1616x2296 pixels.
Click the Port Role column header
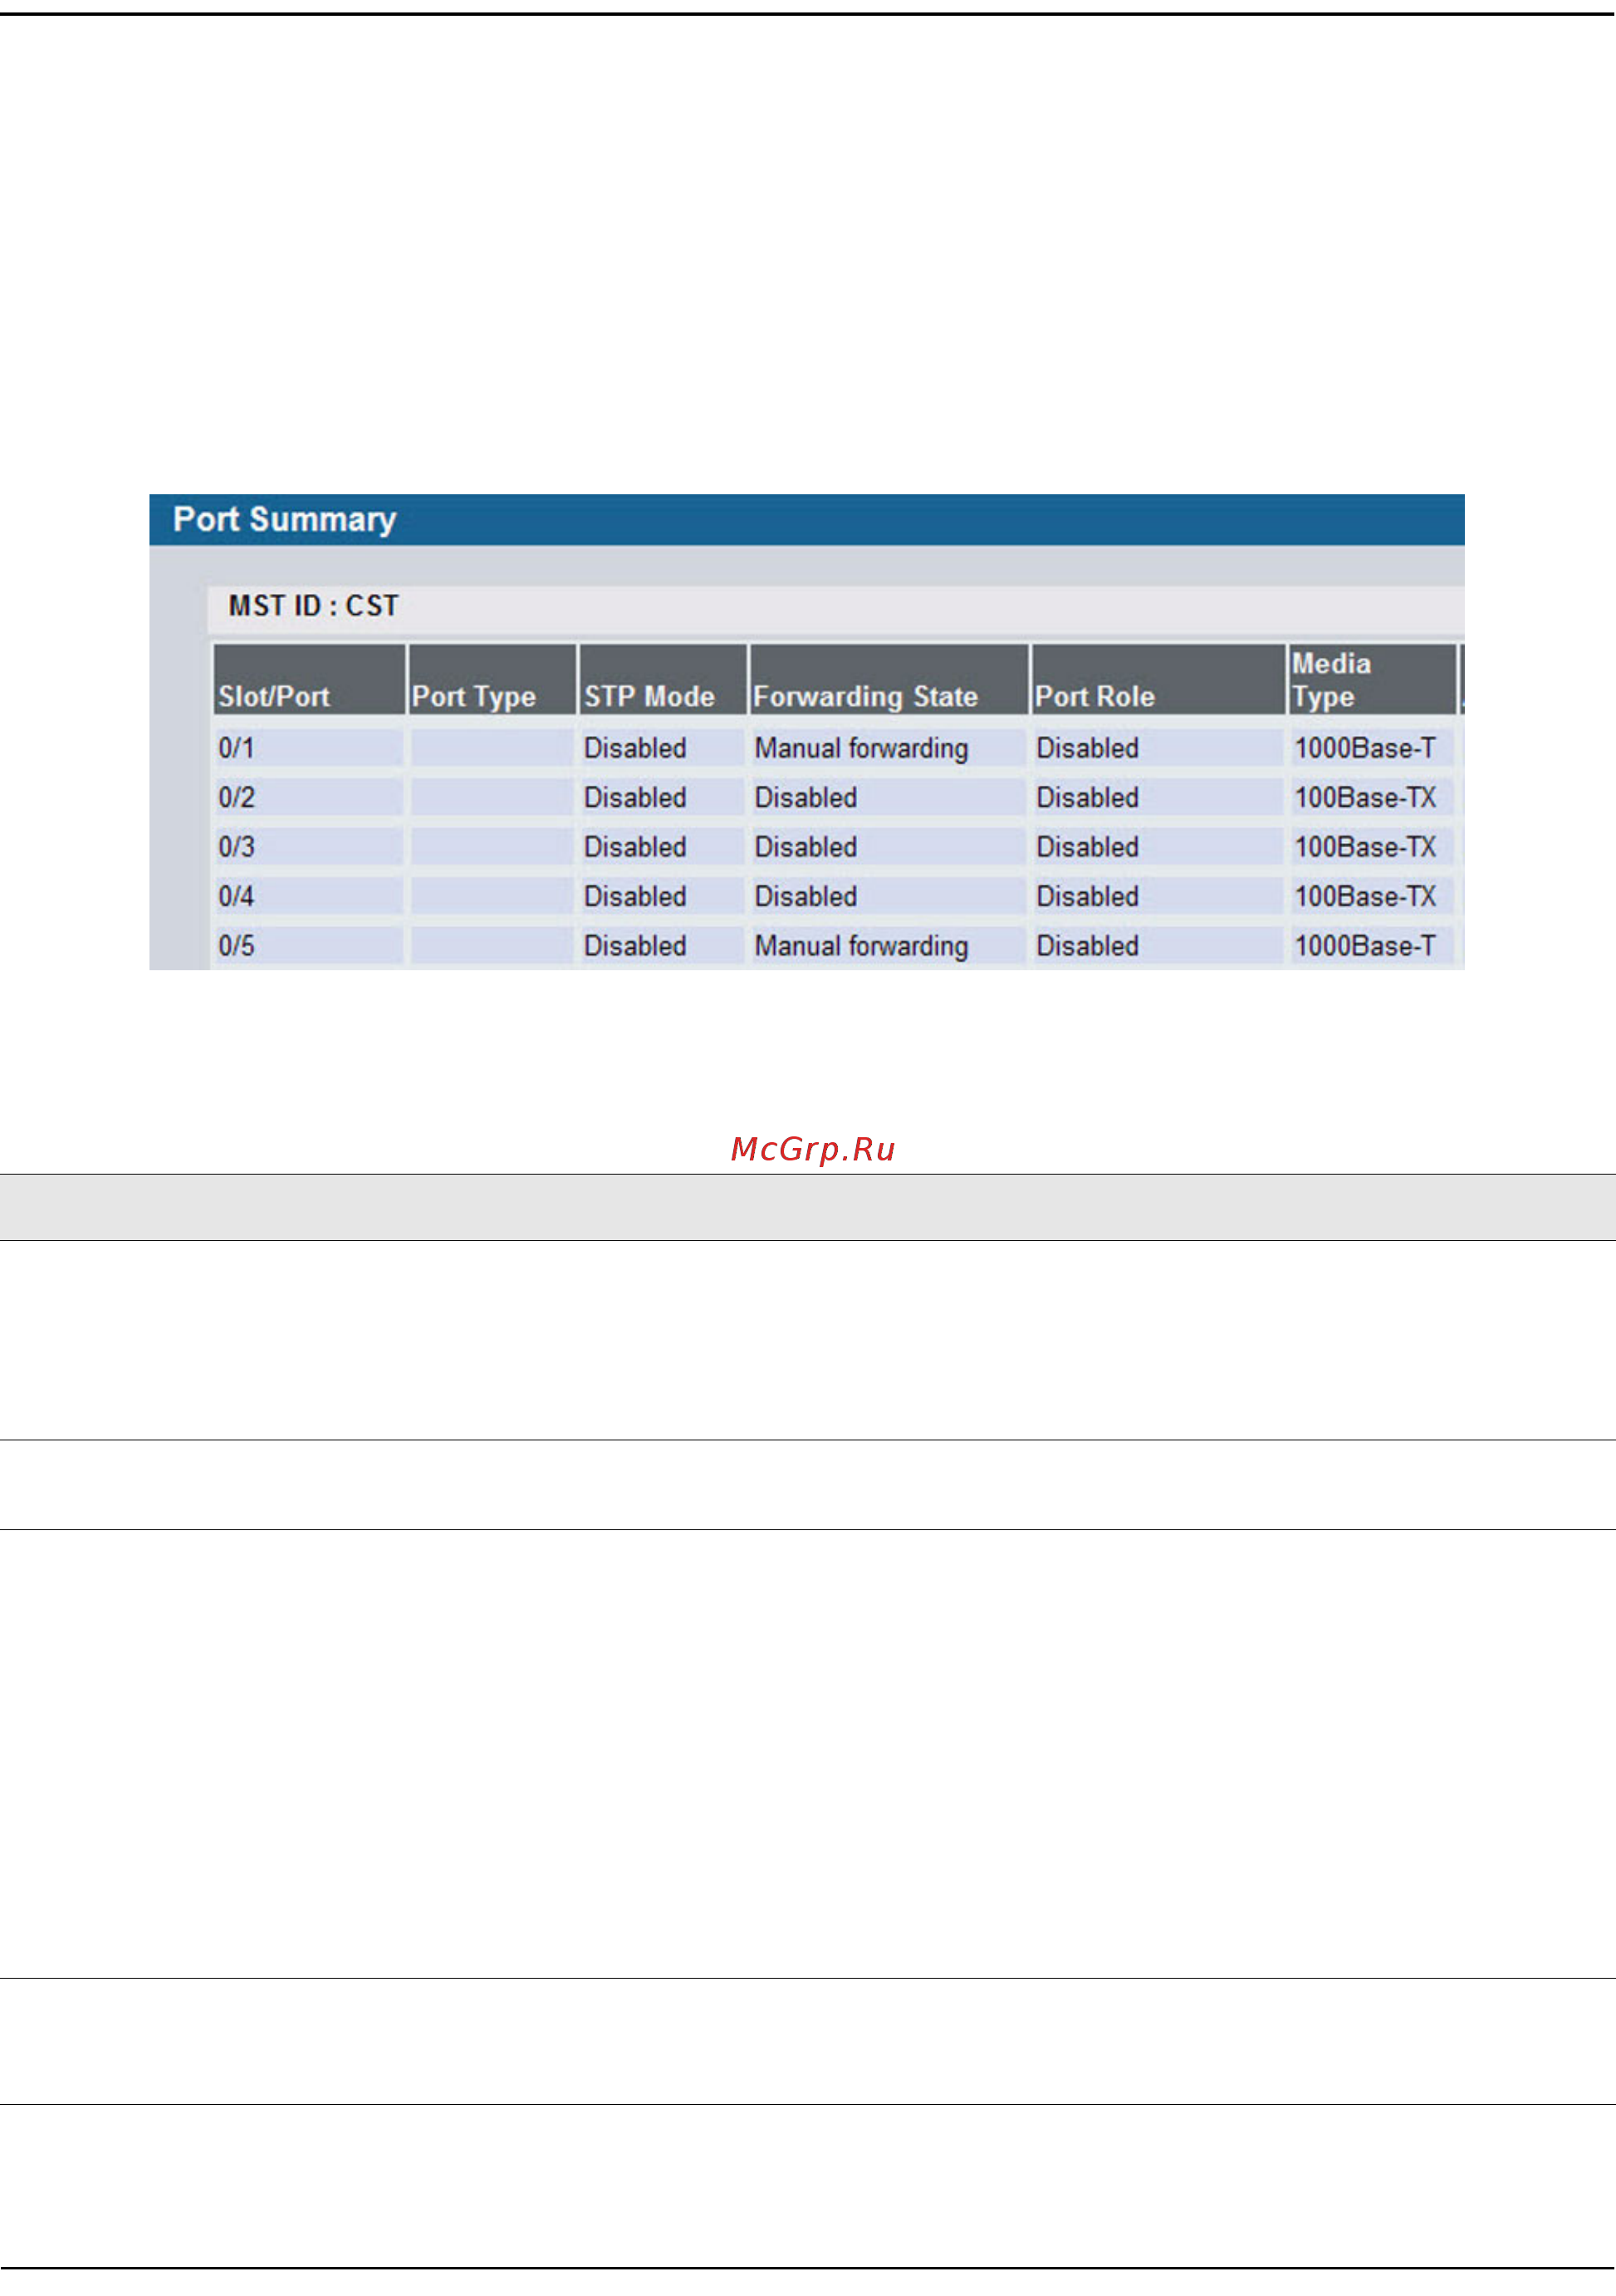click(1158, 679)
